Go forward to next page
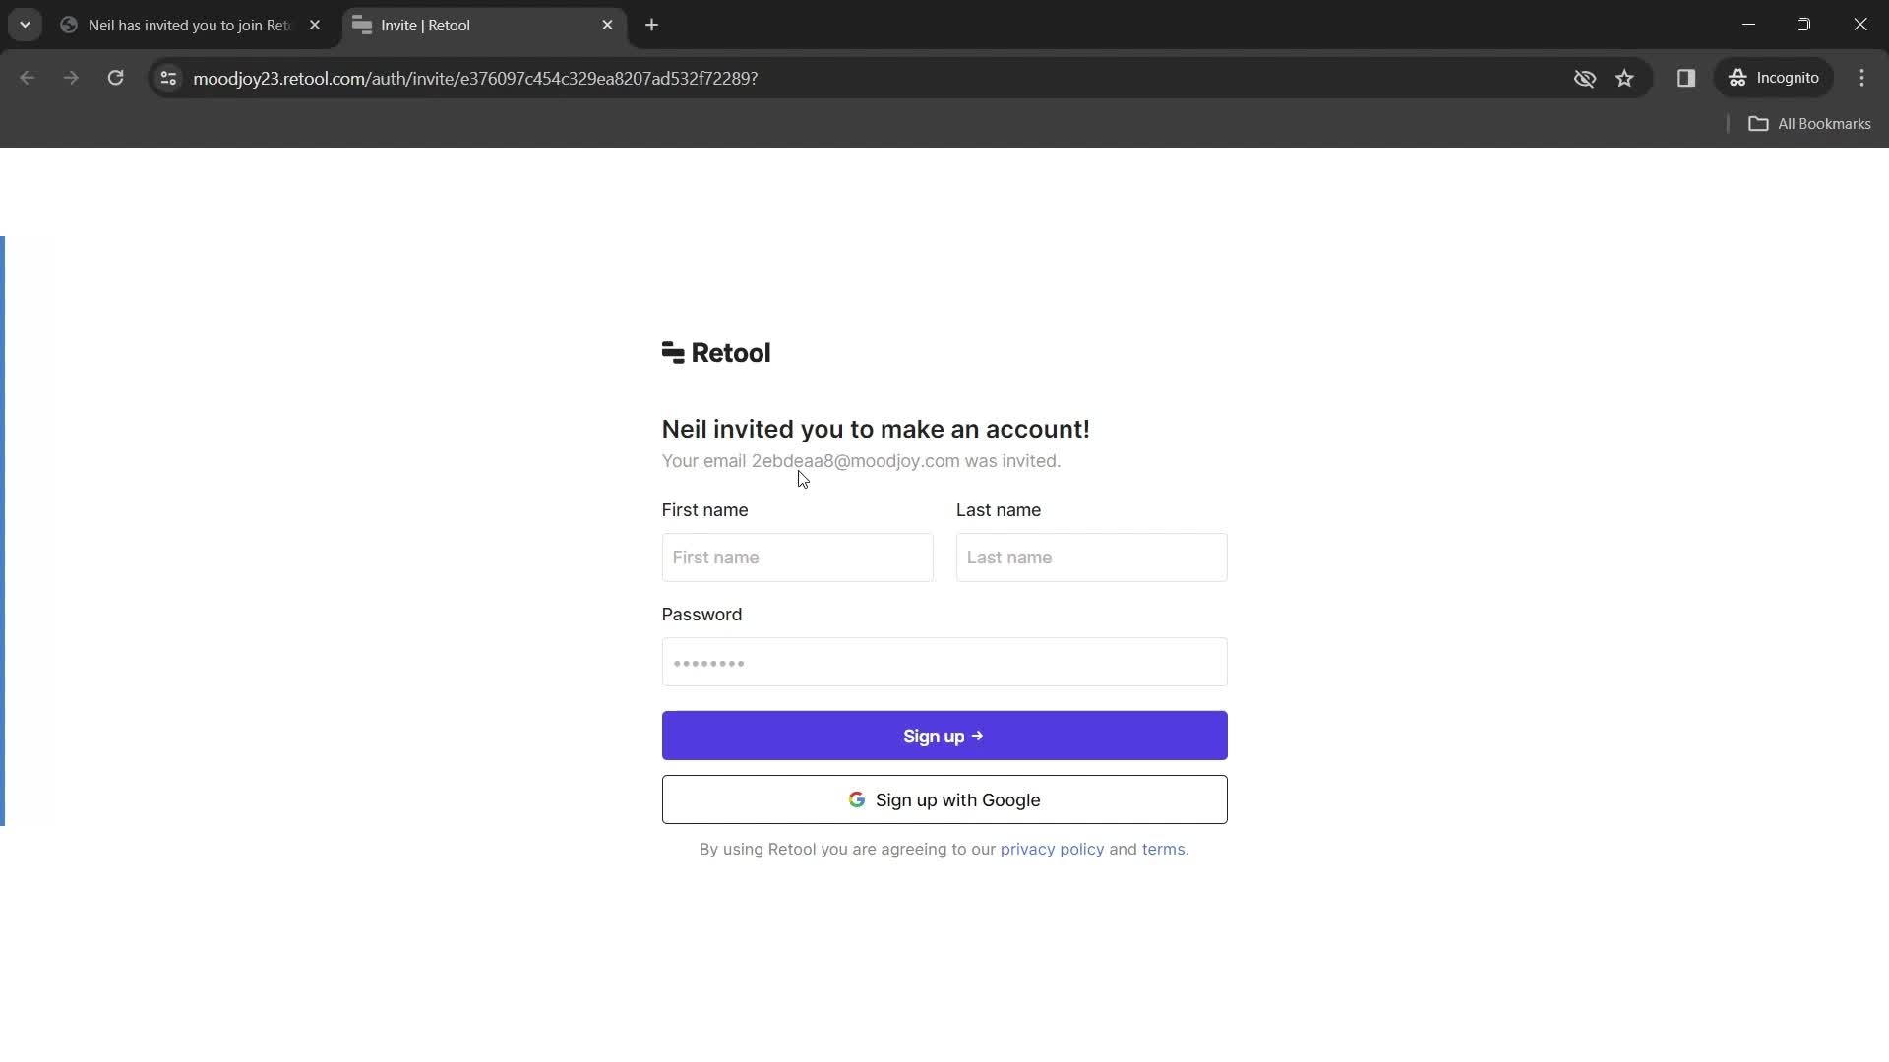 [71, 78]
